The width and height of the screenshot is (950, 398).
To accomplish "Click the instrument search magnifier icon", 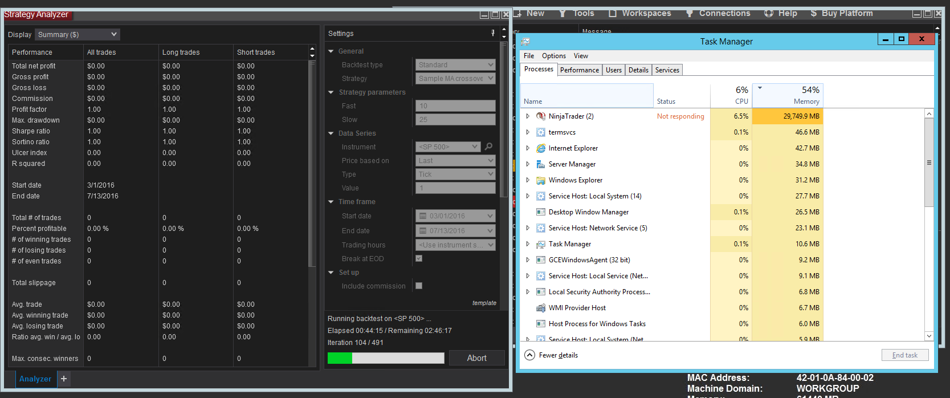I will 488,147.
